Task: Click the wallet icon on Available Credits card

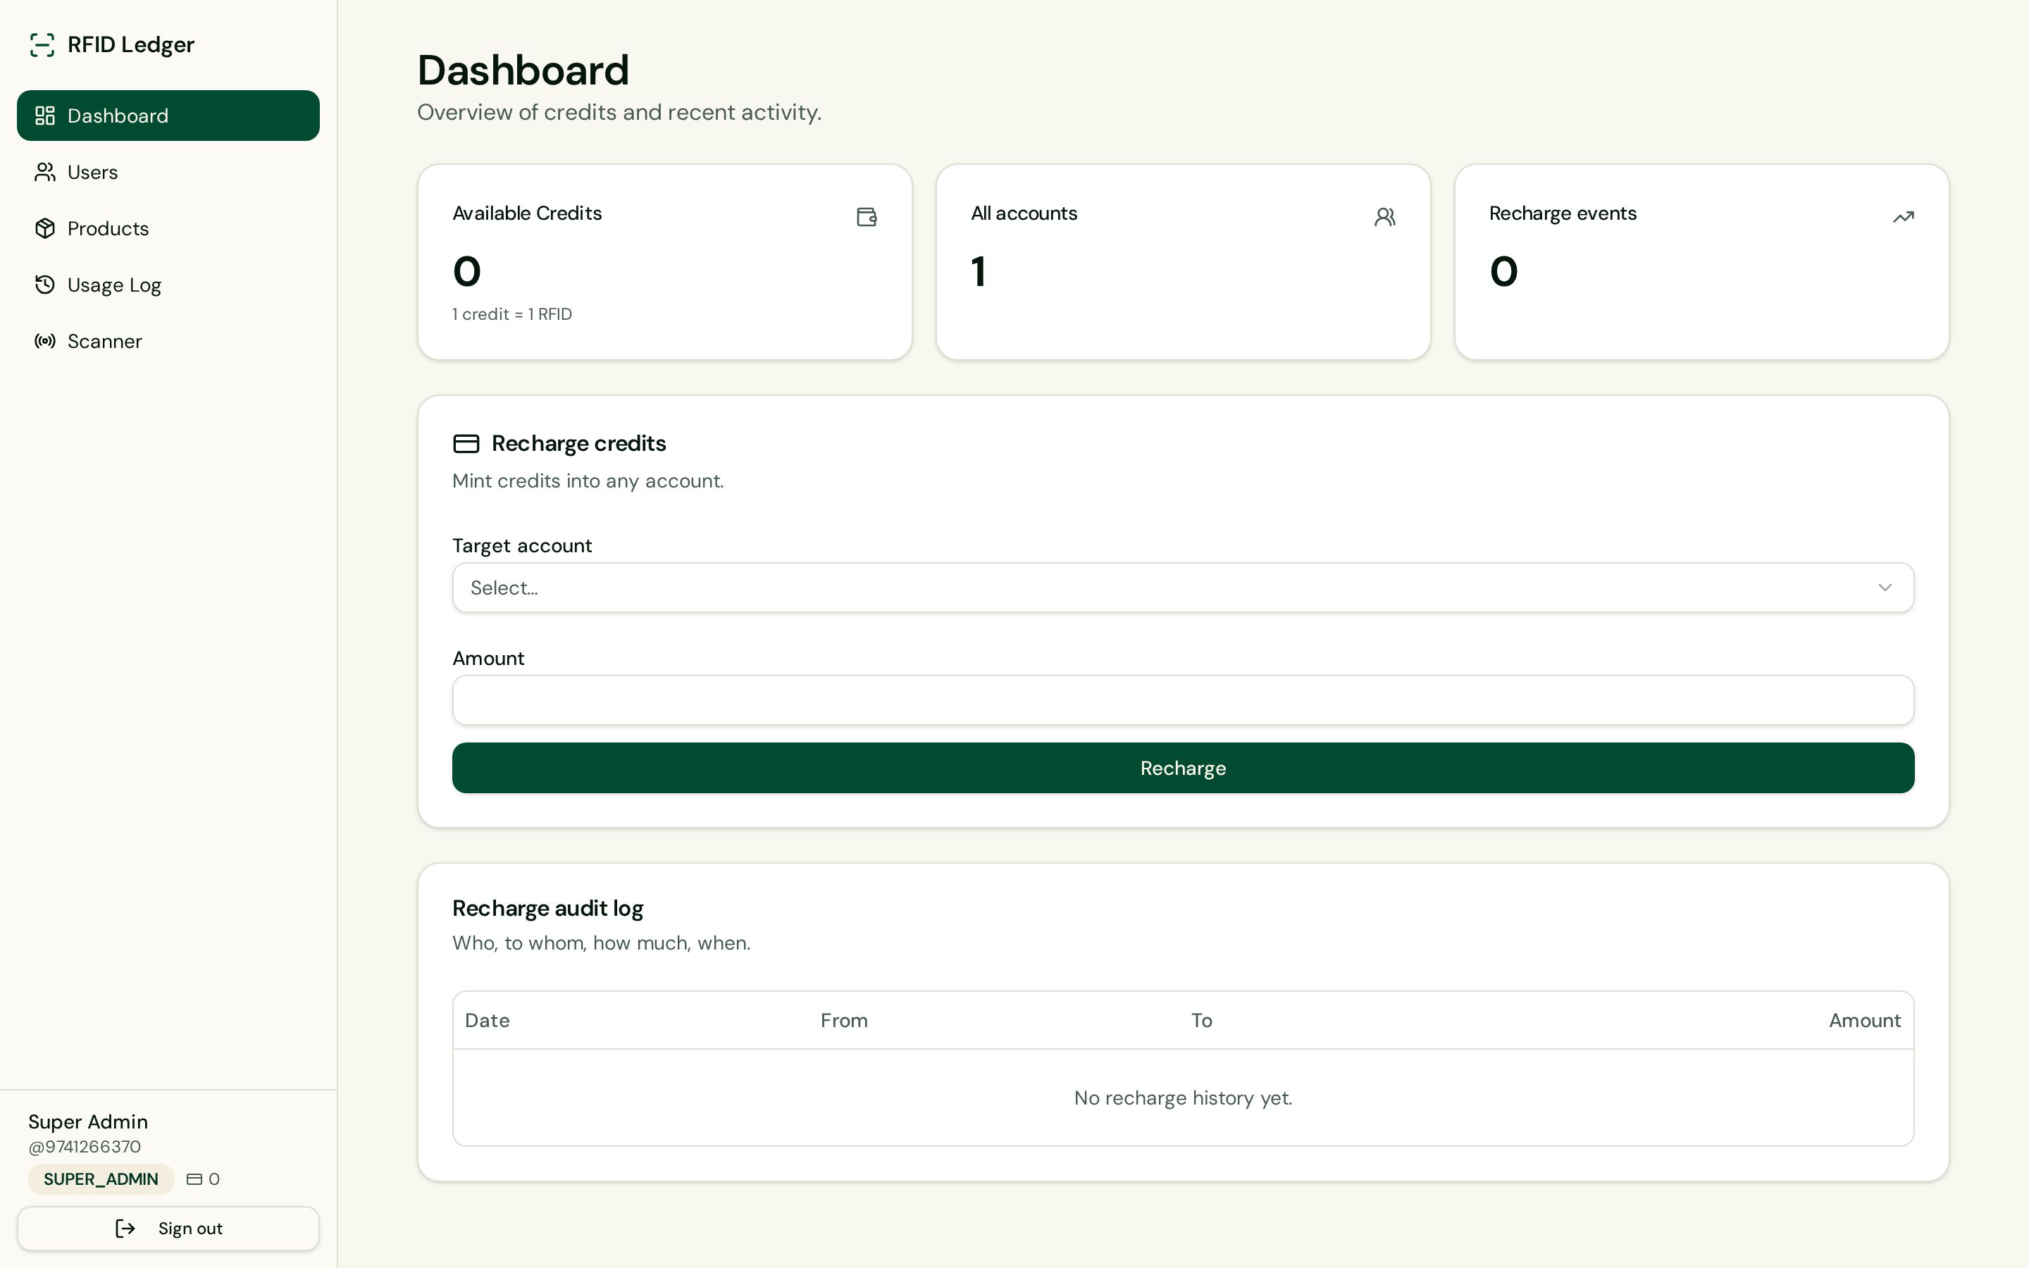Action: pos(867,217)
